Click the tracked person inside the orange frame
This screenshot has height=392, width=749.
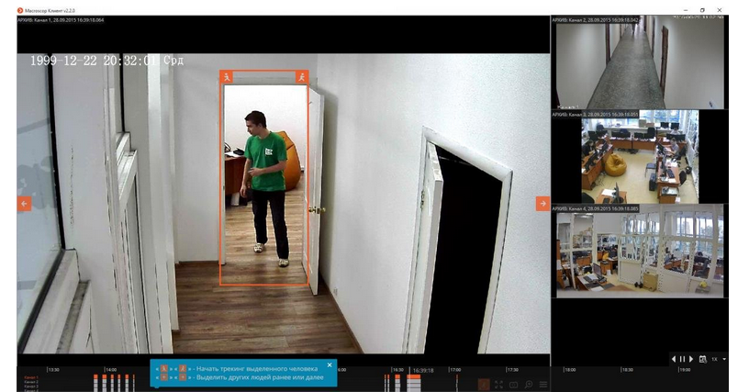[x=265, y=188]
